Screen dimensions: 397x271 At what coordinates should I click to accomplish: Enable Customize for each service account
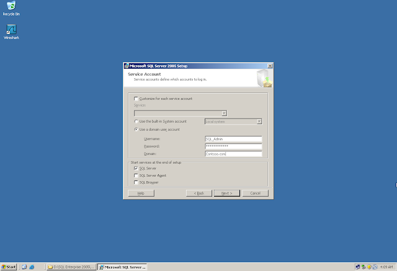[136, 99]
